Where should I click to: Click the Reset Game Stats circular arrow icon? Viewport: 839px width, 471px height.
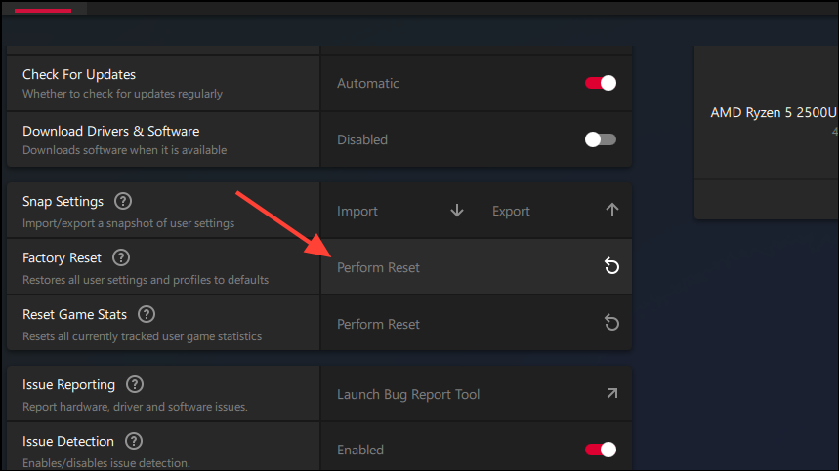click(611, 324)
